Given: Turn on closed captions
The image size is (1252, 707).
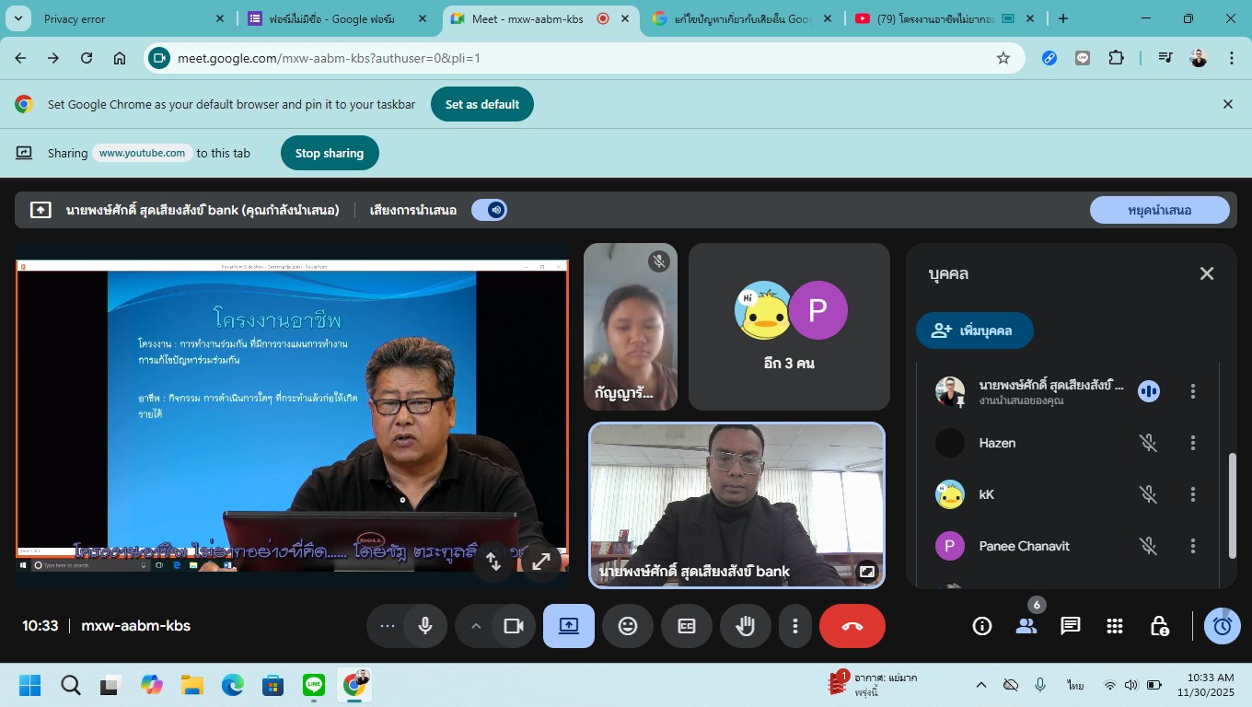Looking at the screenshot, I should click(687, 626).
